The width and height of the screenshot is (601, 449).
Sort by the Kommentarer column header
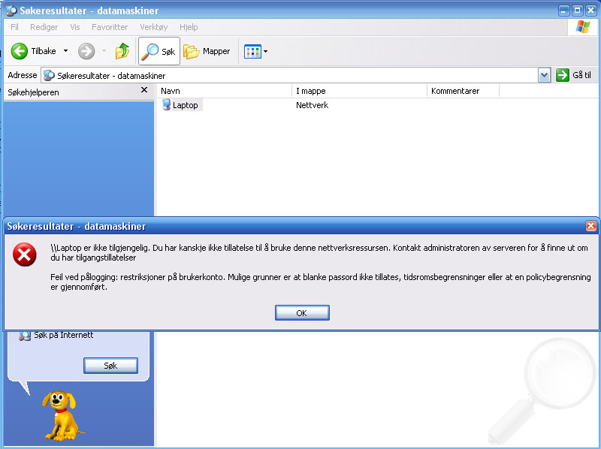[x=463, y=91]
